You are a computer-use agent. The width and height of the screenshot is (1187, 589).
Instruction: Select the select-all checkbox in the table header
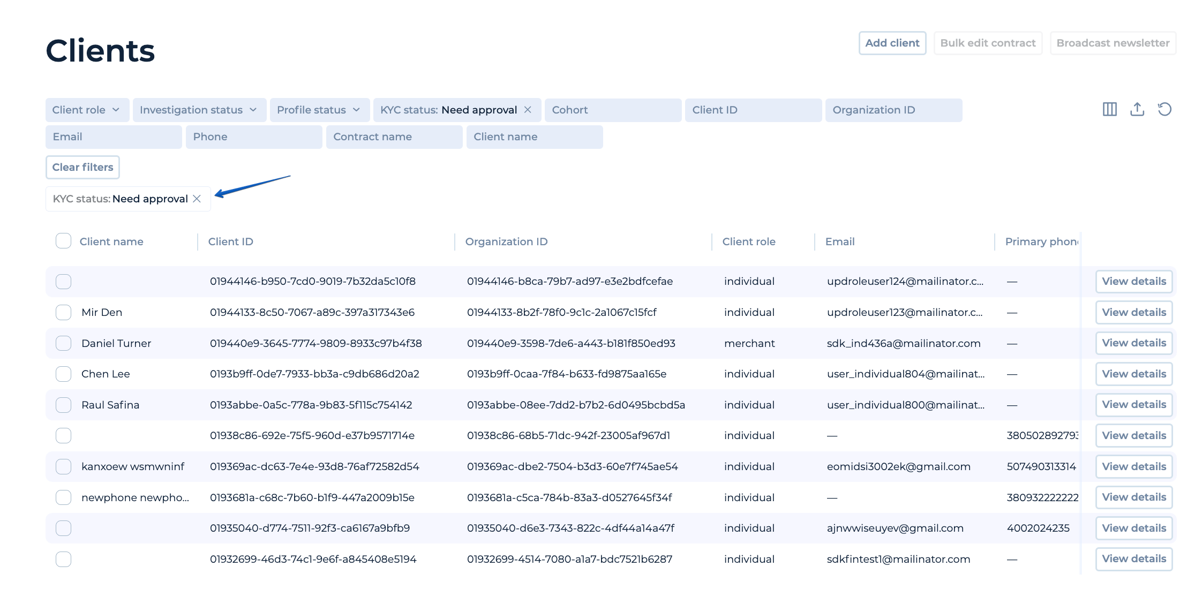point(63,241)
